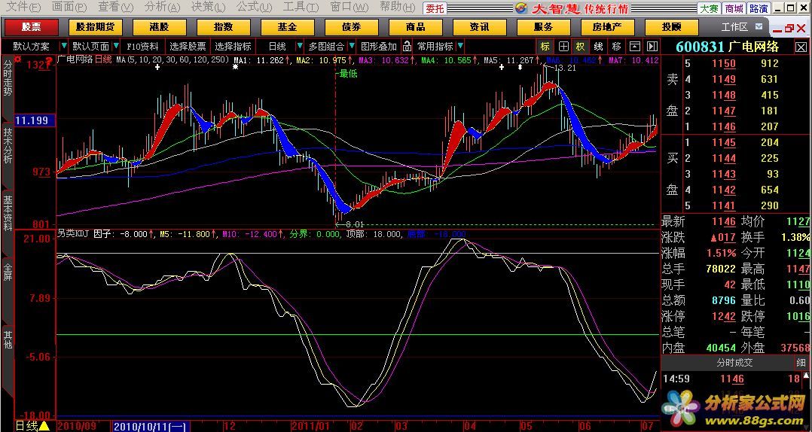Click the 大智慧 logo icon in the title bar
The height and width of the screenshot is (432, 812).
[521, 8]
